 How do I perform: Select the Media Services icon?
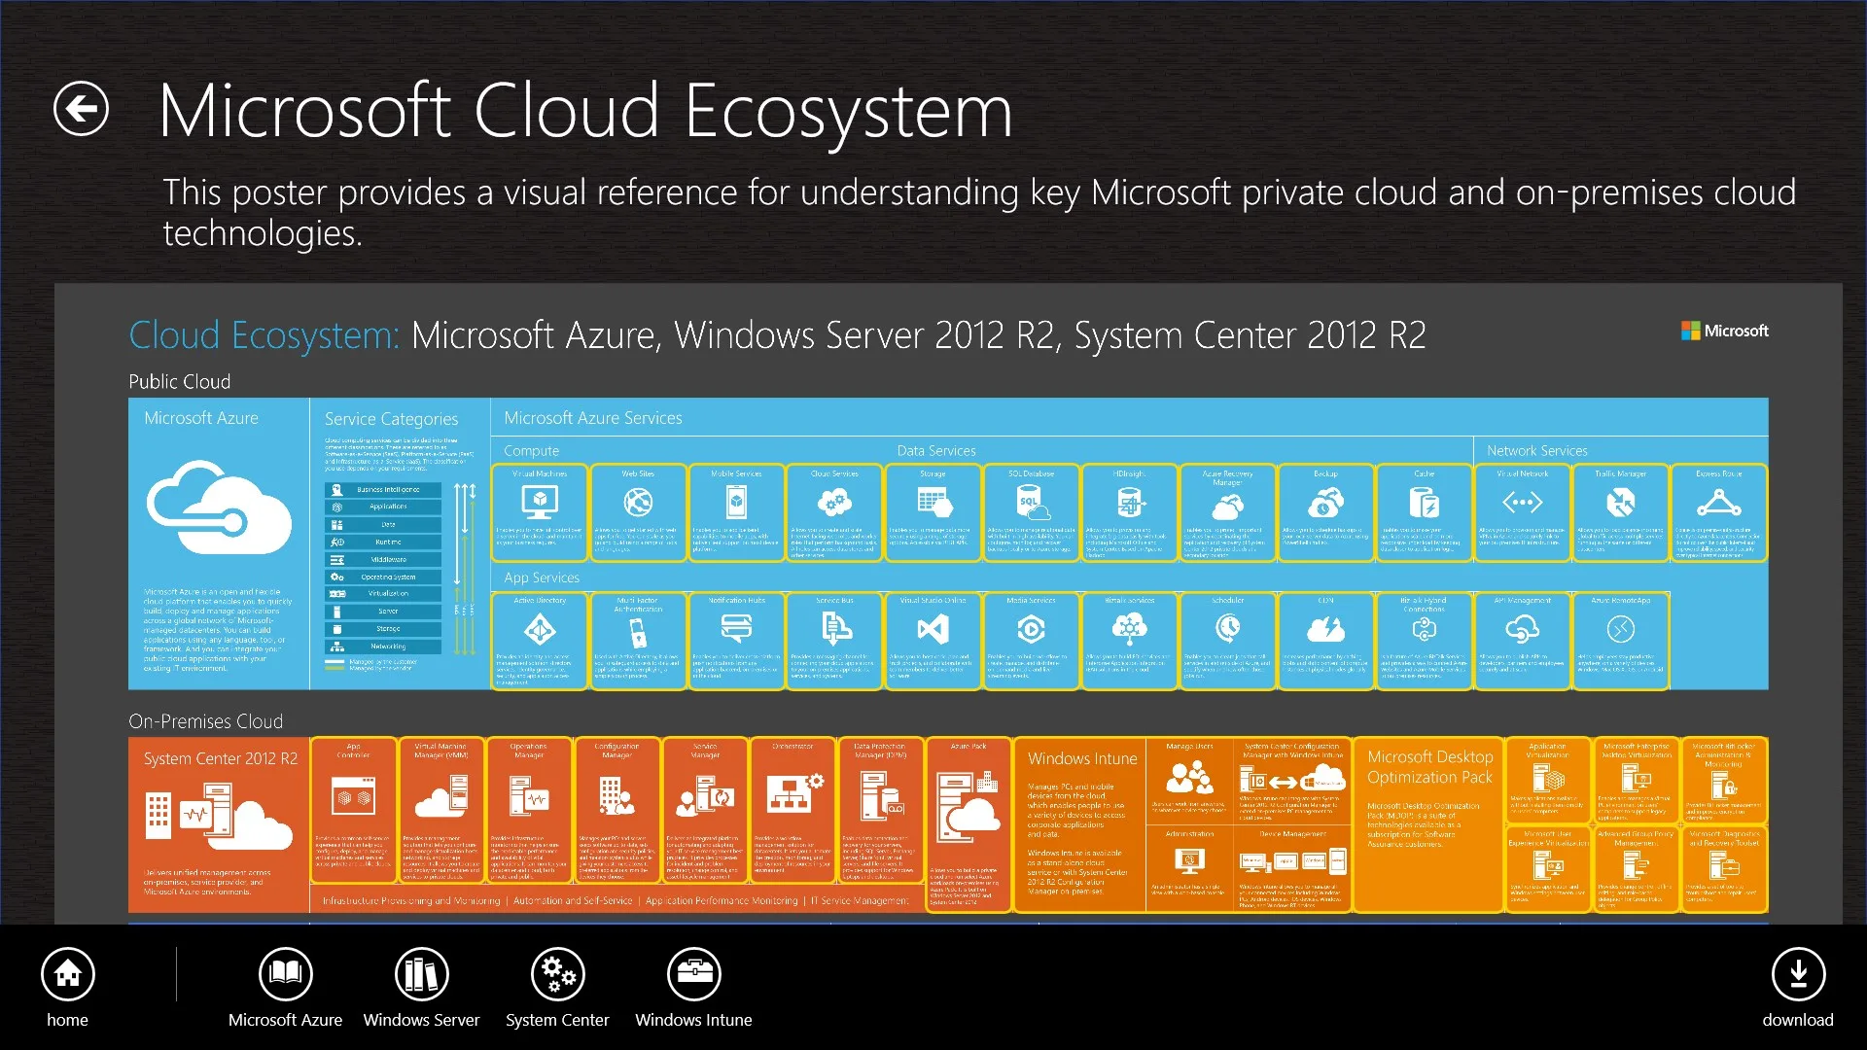1032,630
